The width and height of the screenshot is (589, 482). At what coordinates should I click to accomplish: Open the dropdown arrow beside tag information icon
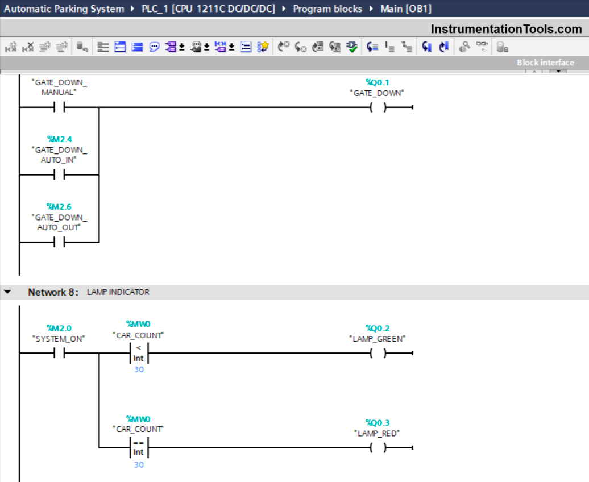pos(206,47)
